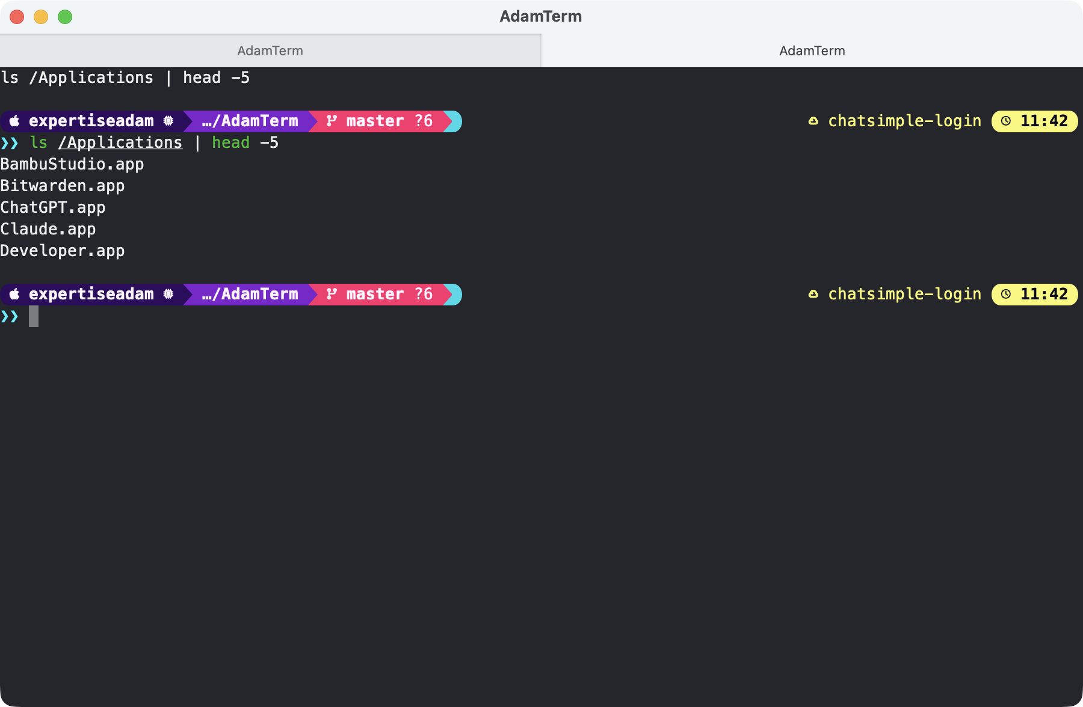Click Developer.app in the output
1083x707 pixels.
coord(63,251)
